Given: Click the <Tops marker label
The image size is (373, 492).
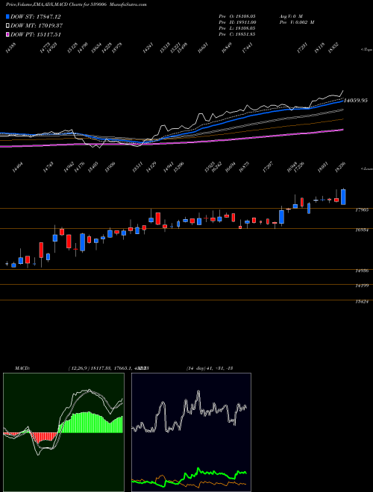Looking at the screenshot, I should pyautogui.click(x=367, y=50).
